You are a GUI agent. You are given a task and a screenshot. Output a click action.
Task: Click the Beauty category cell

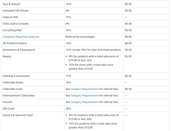(x=33, y=63)
